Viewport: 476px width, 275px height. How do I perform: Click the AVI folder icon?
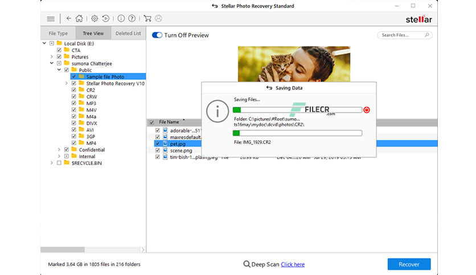tap(81, 130)
